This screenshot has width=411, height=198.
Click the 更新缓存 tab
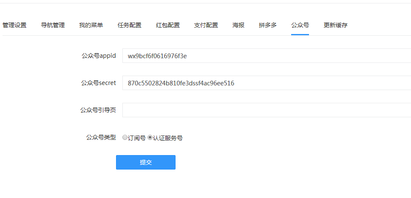(335, 25)
